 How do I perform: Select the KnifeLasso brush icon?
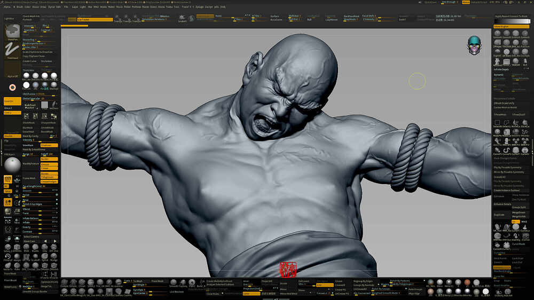tap(516, 123)
